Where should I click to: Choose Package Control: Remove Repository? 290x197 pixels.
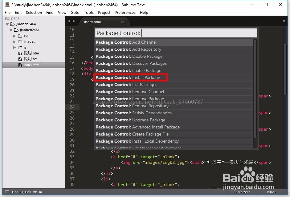[174, 106]
